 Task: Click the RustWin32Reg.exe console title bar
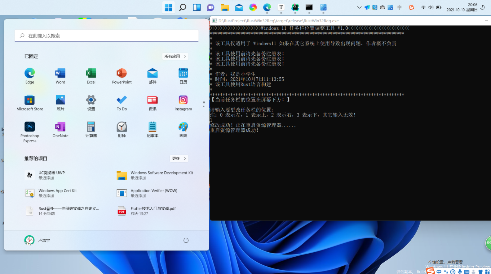tap(350, 21)
